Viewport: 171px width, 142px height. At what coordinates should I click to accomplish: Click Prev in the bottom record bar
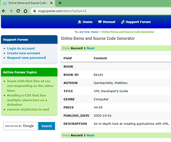66,135
